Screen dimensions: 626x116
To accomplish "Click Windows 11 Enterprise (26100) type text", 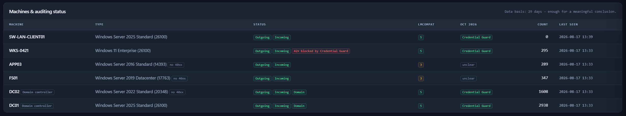I will [123, 51].
